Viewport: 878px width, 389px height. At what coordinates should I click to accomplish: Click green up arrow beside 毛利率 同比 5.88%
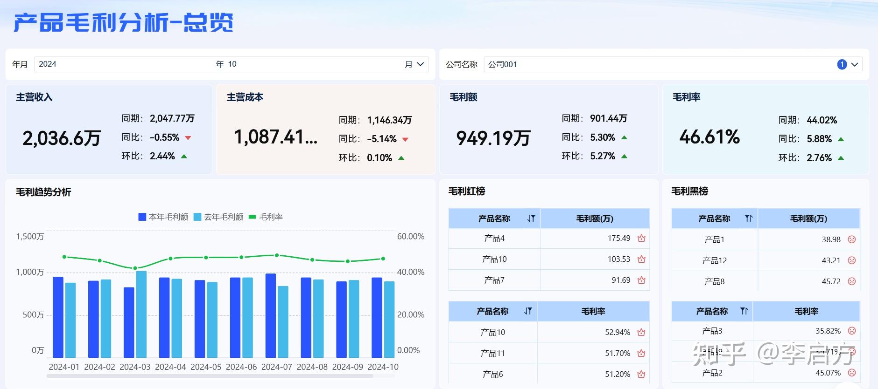tap(841, 139)
